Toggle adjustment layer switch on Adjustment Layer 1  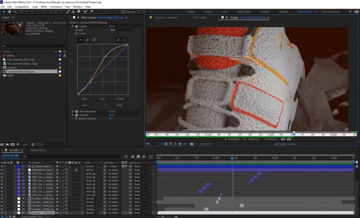(76, 170)
